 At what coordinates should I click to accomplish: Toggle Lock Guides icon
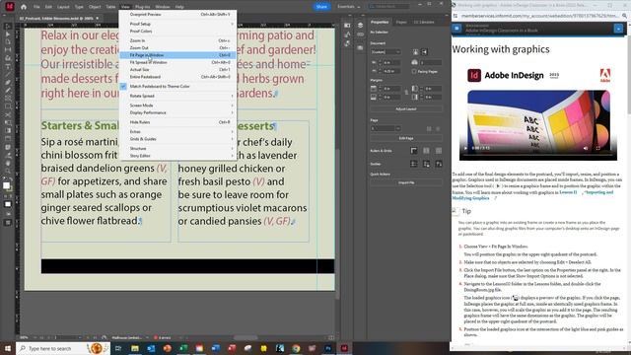[426, 164]
